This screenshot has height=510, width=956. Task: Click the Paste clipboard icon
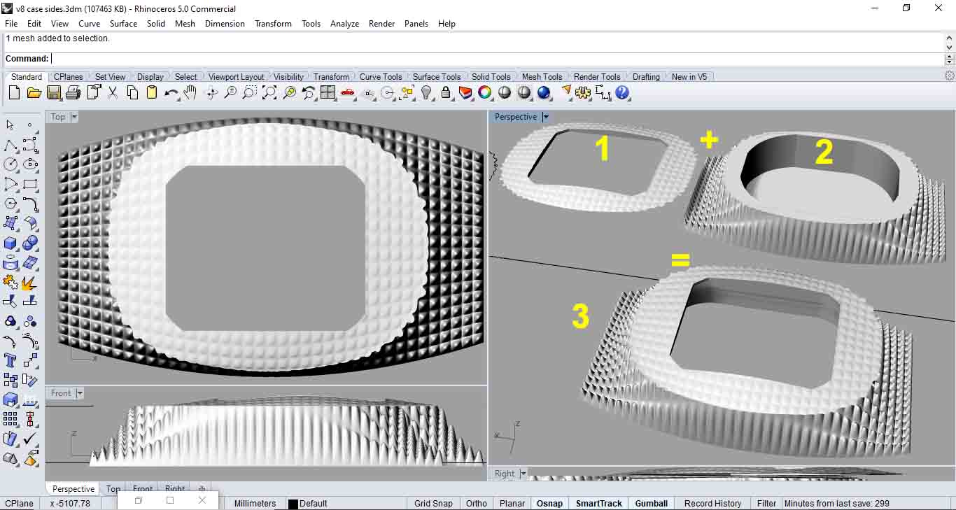click(x=152, y=92)
